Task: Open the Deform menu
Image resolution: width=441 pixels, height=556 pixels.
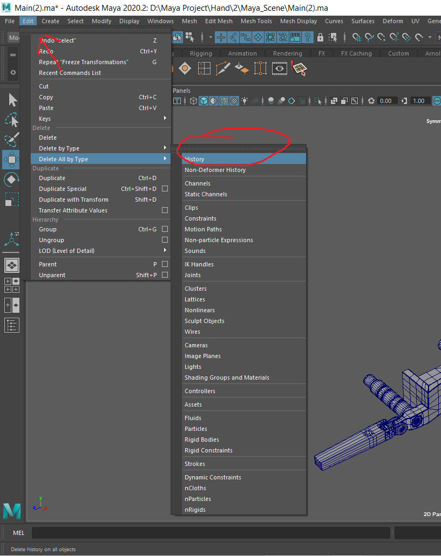Action: [393, 21]
